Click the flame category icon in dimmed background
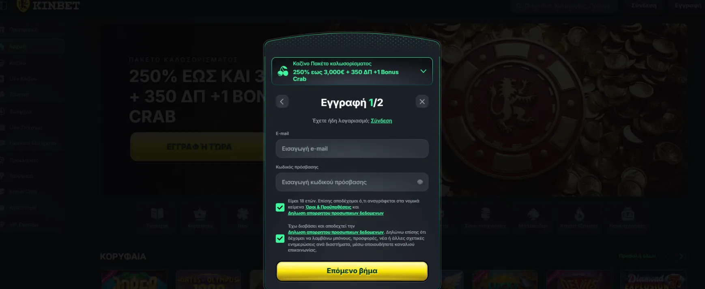The height and width of the screenshot is (289, 705). click(x=579, y=214)
